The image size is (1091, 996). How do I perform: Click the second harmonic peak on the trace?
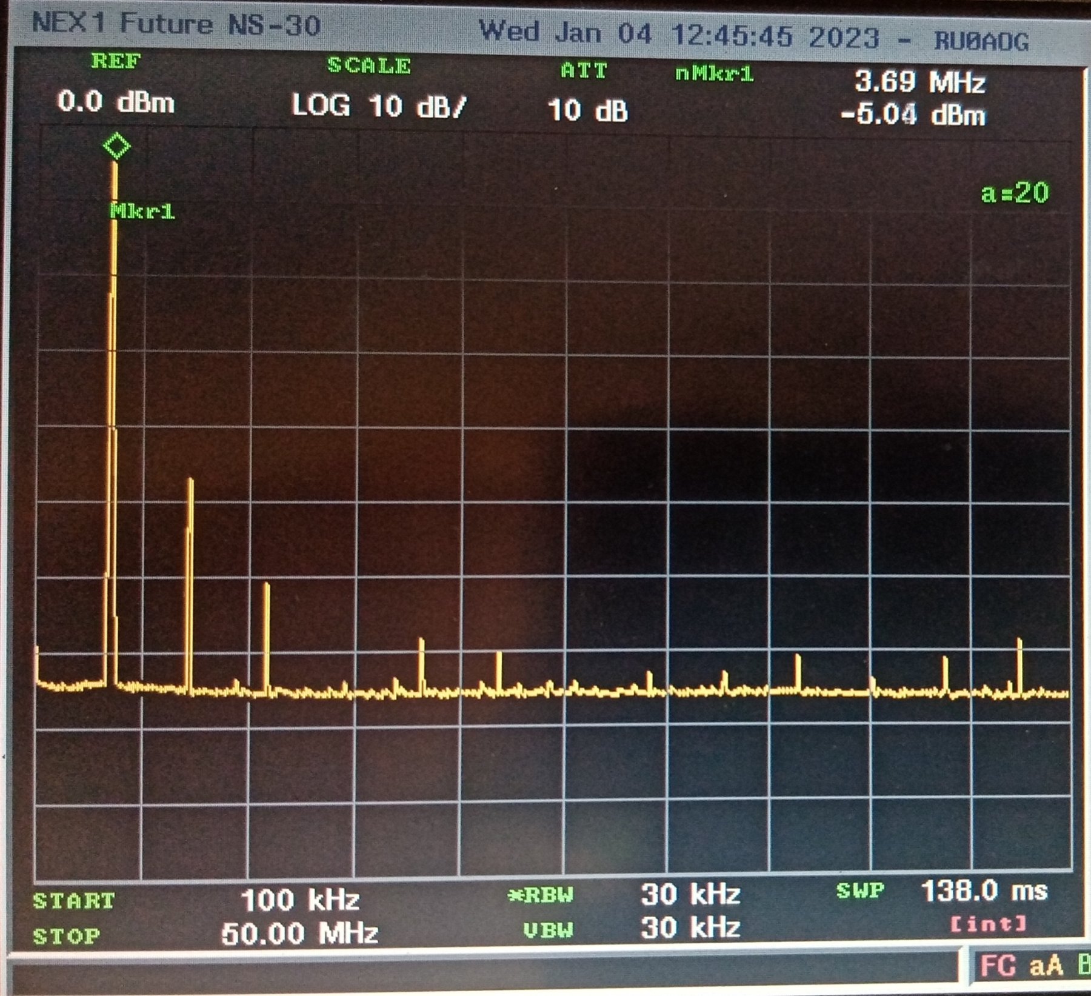(191, 482)
